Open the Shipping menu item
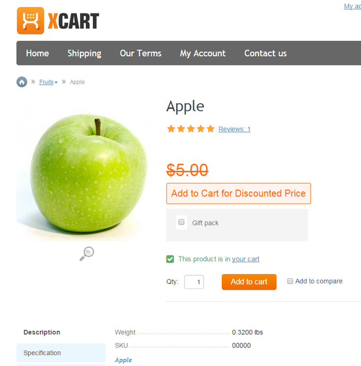This screenshot has width=361, height=366. [85, 54]
